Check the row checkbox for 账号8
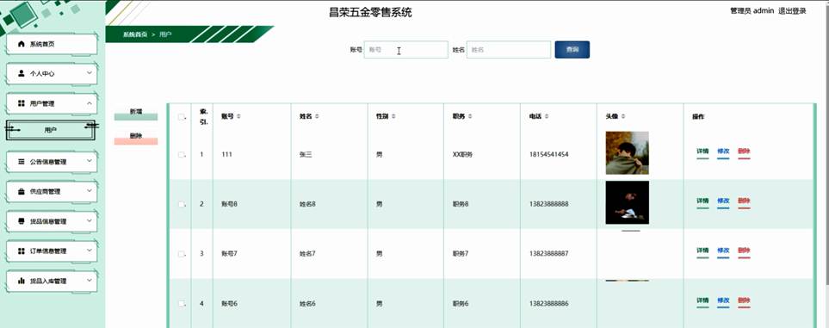Viewport: 829px width, 328px height. click(182, 204)
